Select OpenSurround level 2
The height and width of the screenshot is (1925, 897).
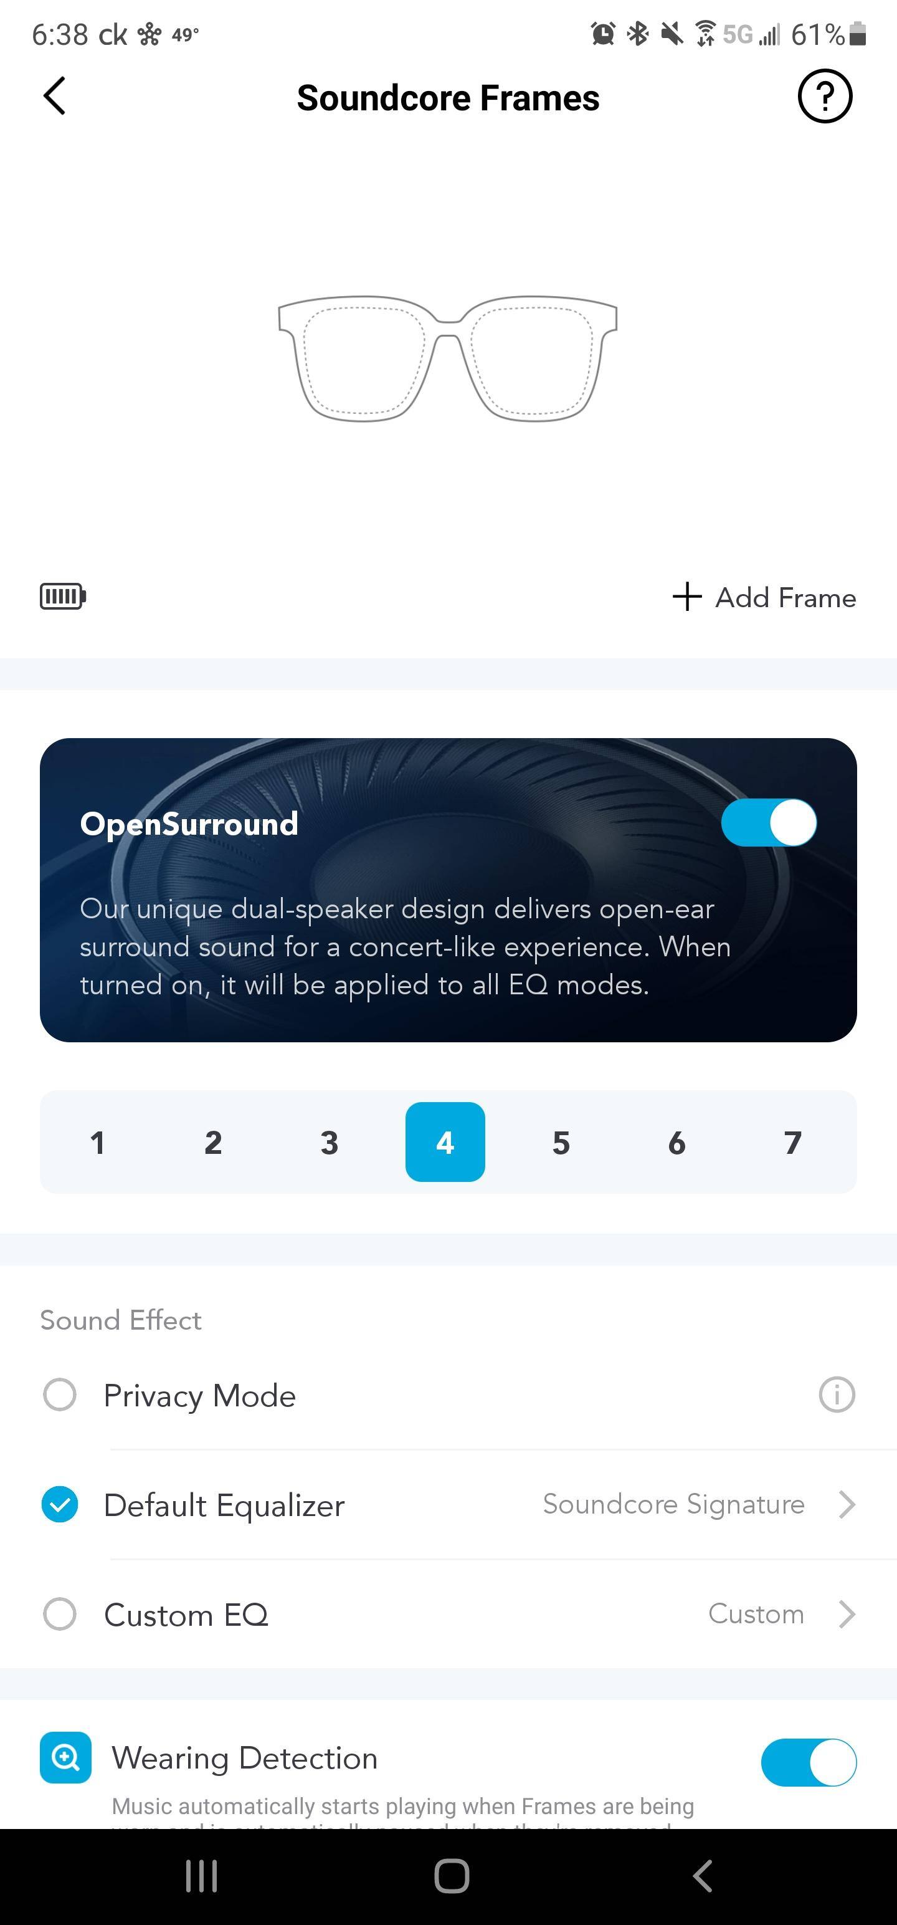(213, 1142)
